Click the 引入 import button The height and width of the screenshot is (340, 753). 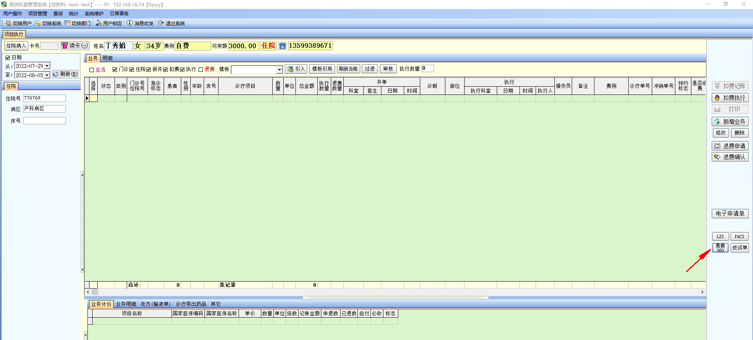296,69
